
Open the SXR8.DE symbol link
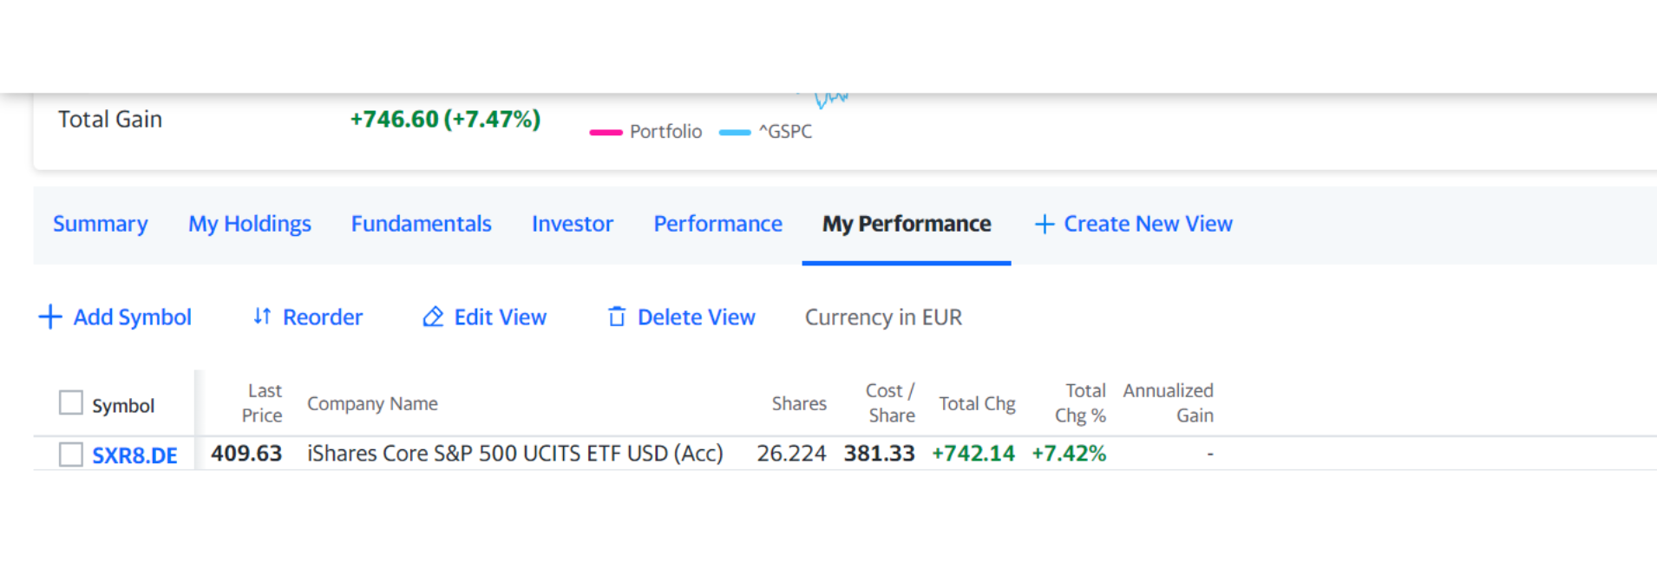pos(135,455)
